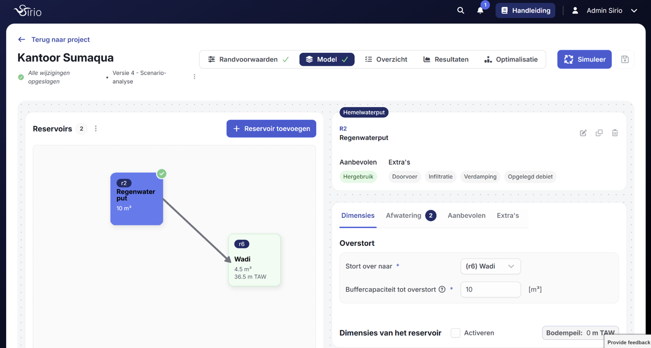Click the Overstort section heading
Viewport: 651px width, 348px height.
tap(357, 243)
